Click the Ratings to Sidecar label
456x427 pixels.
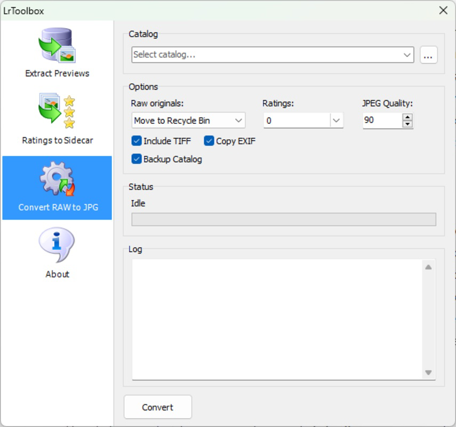58,140
